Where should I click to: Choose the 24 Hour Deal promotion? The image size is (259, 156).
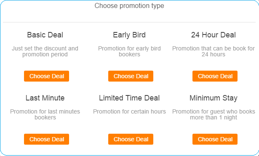pyautogui.click(x=215, y=76)
